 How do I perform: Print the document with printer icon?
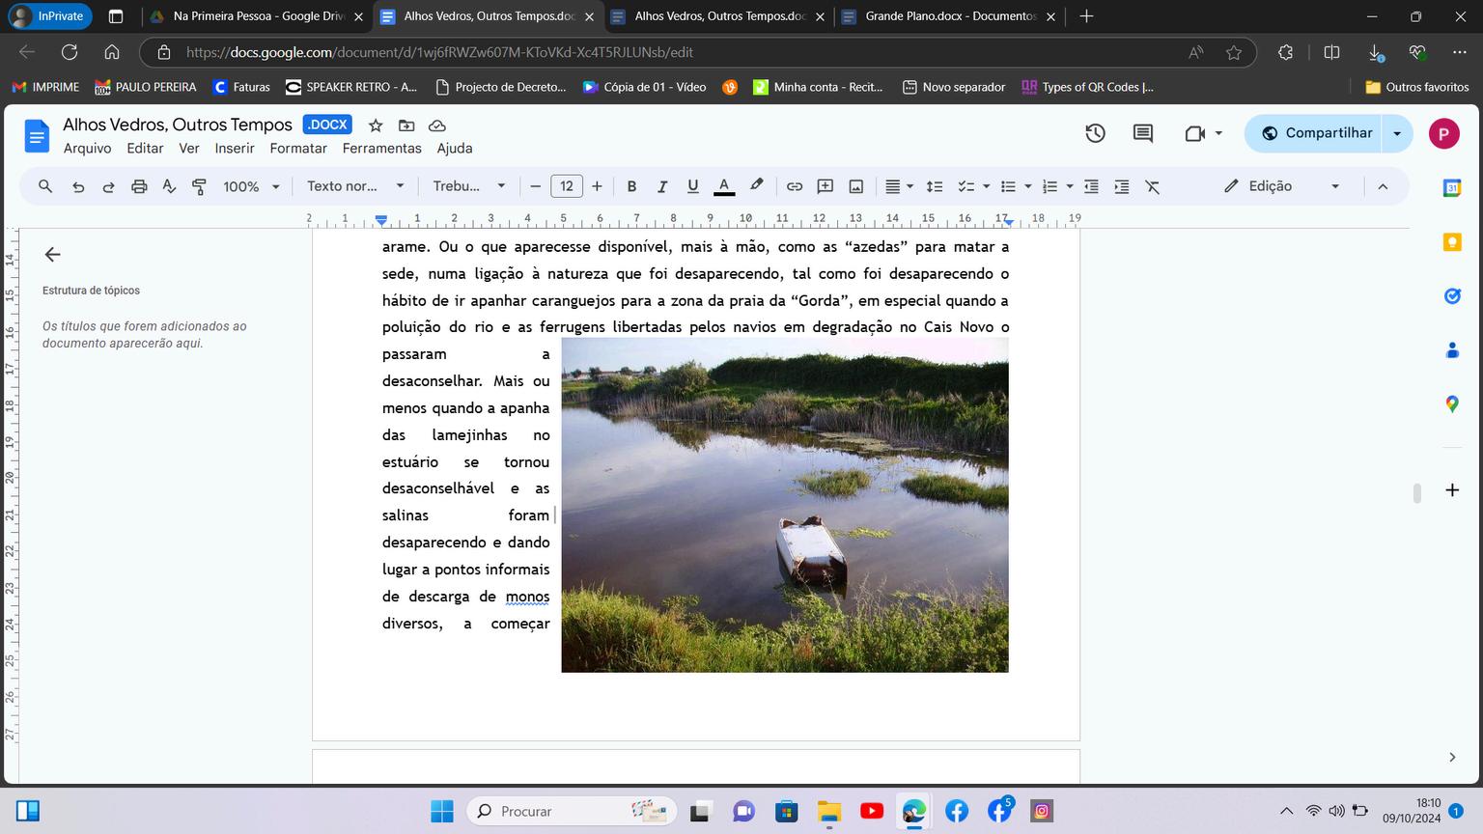139,186
